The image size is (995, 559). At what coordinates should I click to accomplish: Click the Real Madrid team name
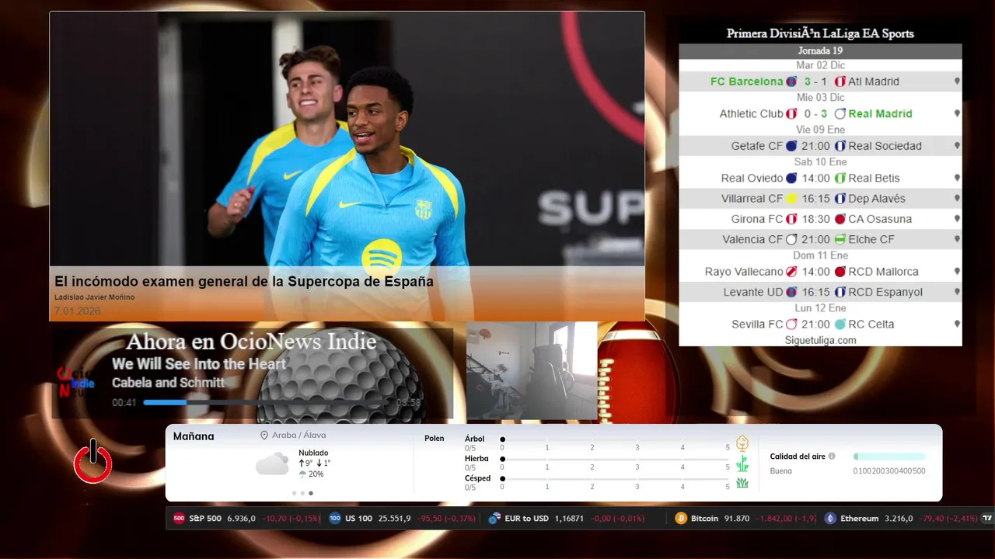tap(880, 113)
